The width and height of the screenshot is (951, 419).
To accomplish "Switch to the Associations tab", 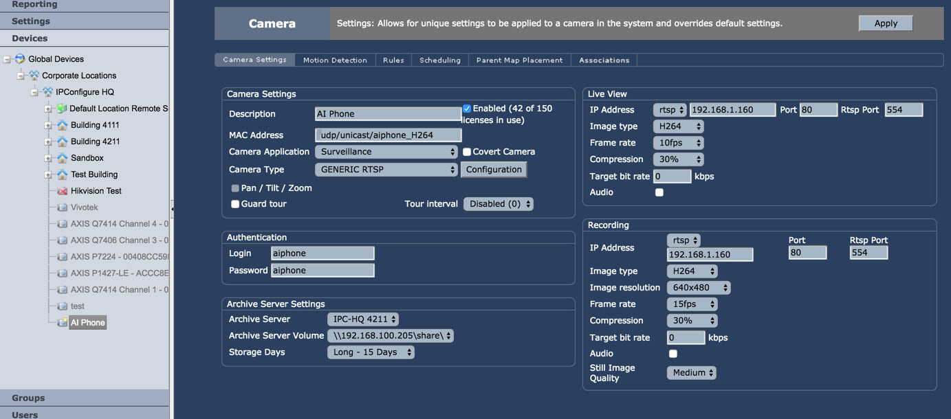I will [x=604, y=60].
